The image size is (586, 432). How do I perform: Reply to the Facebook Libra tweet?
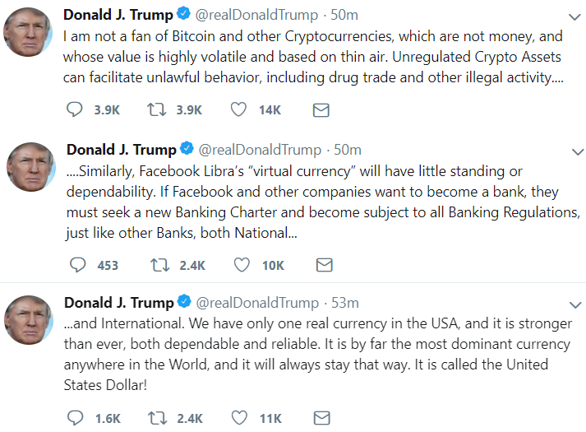pos(78,265)
